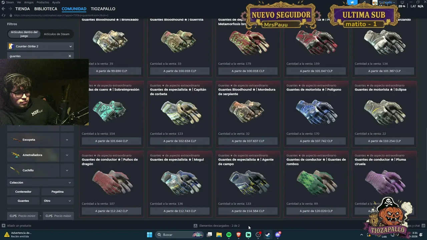Expand the Colección dropdown

click(40, 183)
